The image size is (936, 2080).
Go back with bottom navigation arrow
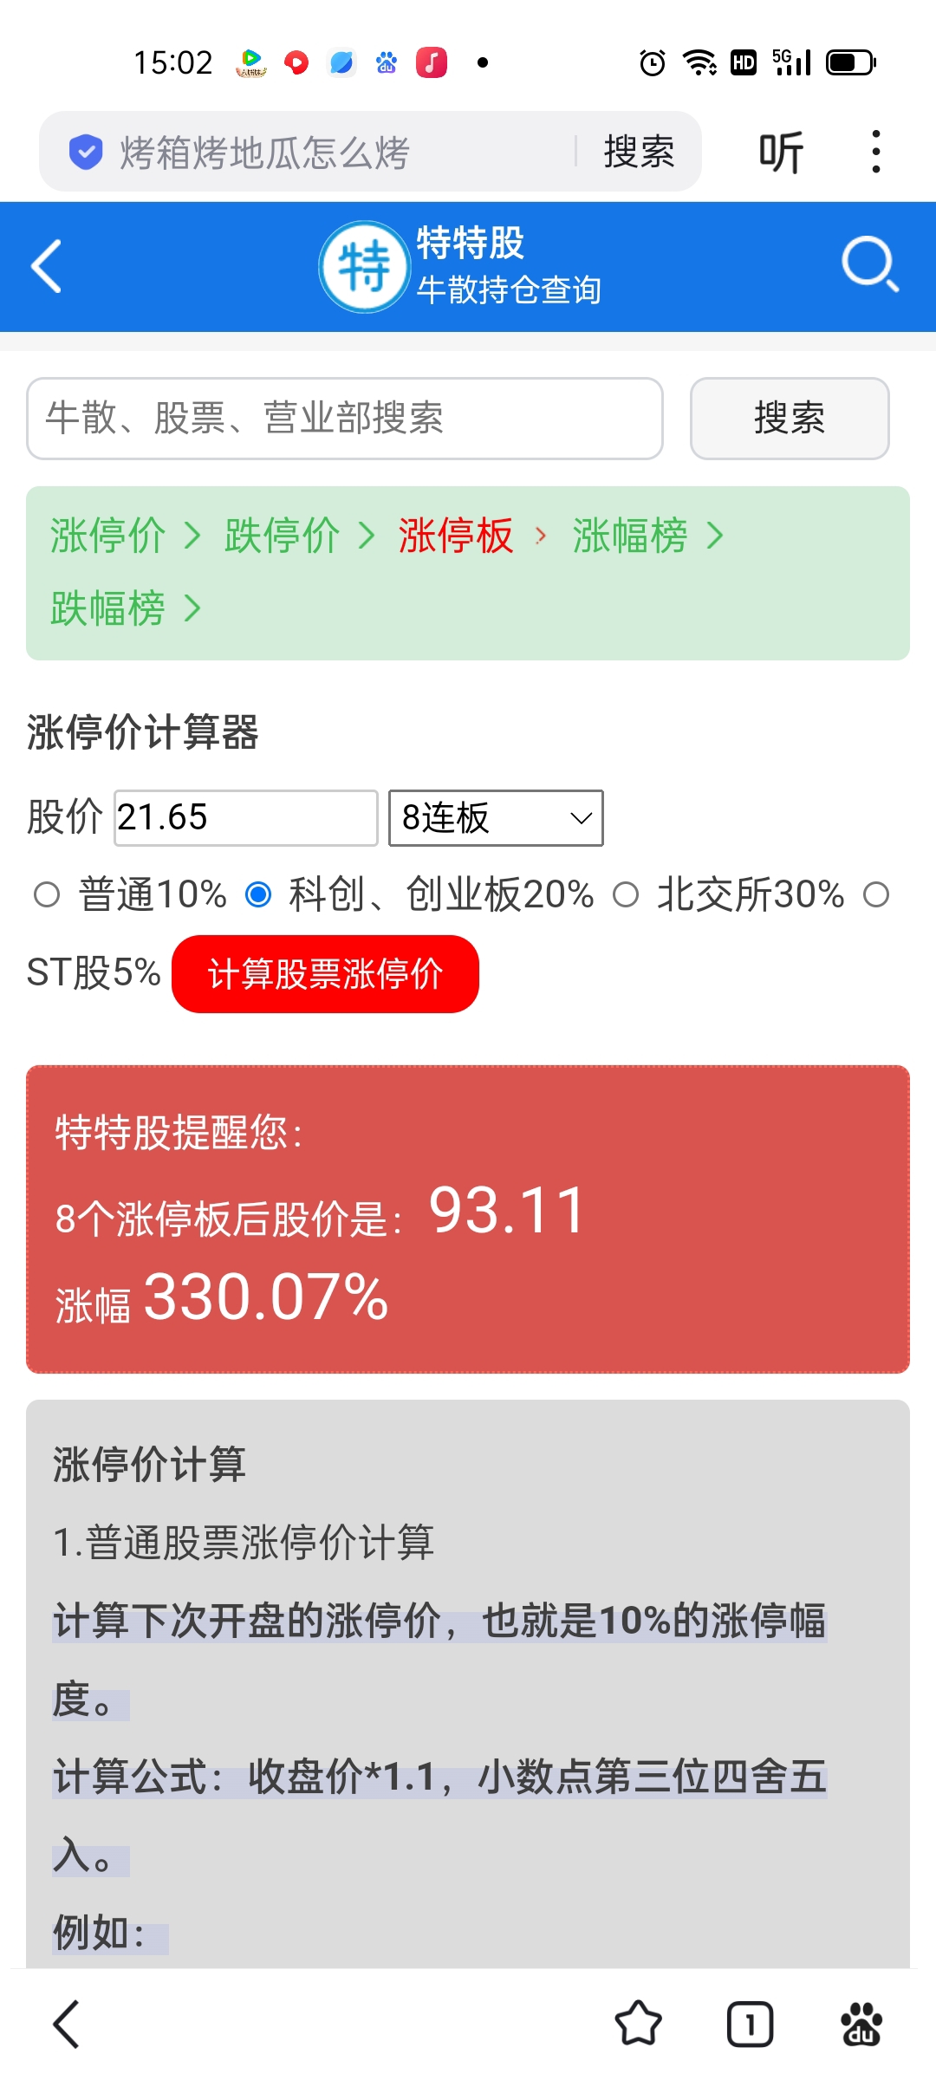[x=66, y=2024]
